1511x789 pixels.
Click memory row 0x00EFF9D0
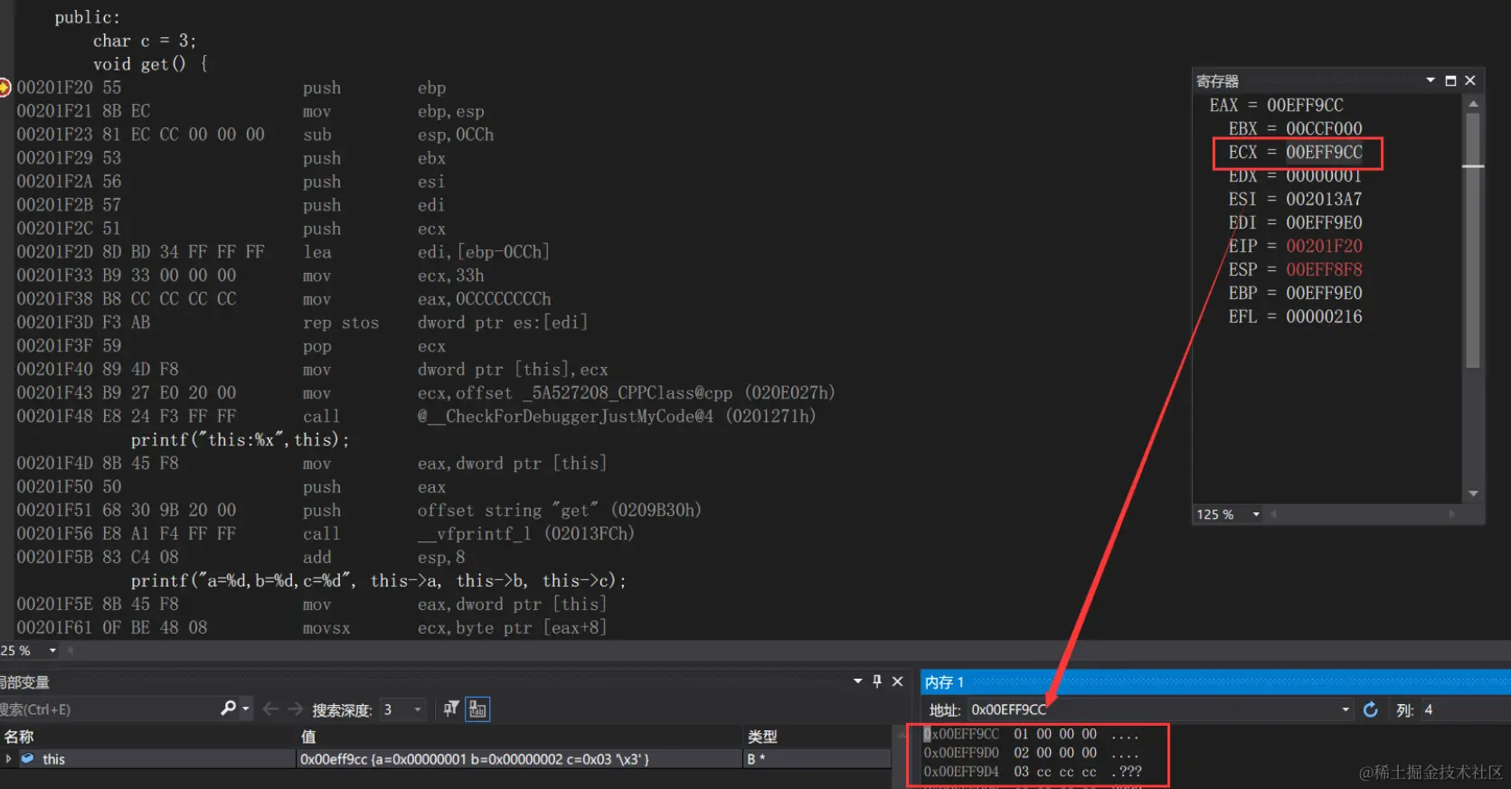point(1032,753)
